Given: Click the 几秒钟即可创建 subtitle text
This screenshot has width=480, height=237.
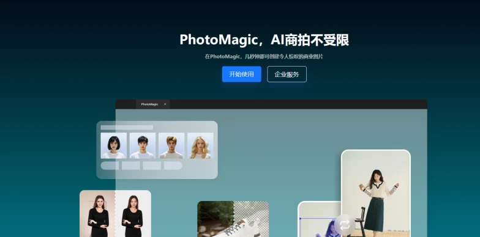Looking at the screenshot, I should click(x=263, y=56).
